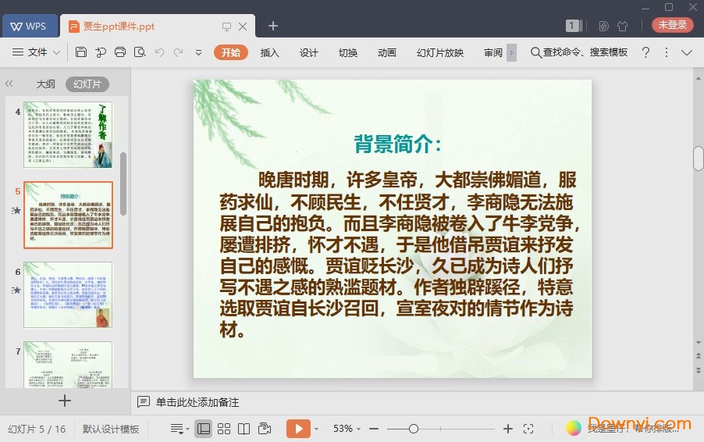The width and height of the screenshot is (704, 442).
Task: Open Print Preview icon
Action: (140, 52)
